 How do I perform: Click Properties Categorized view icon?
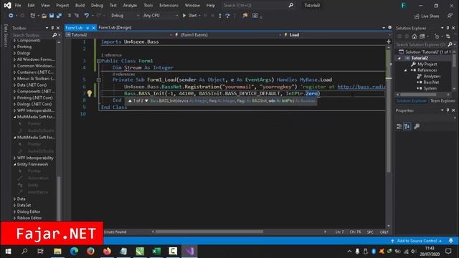click(399, 126)
